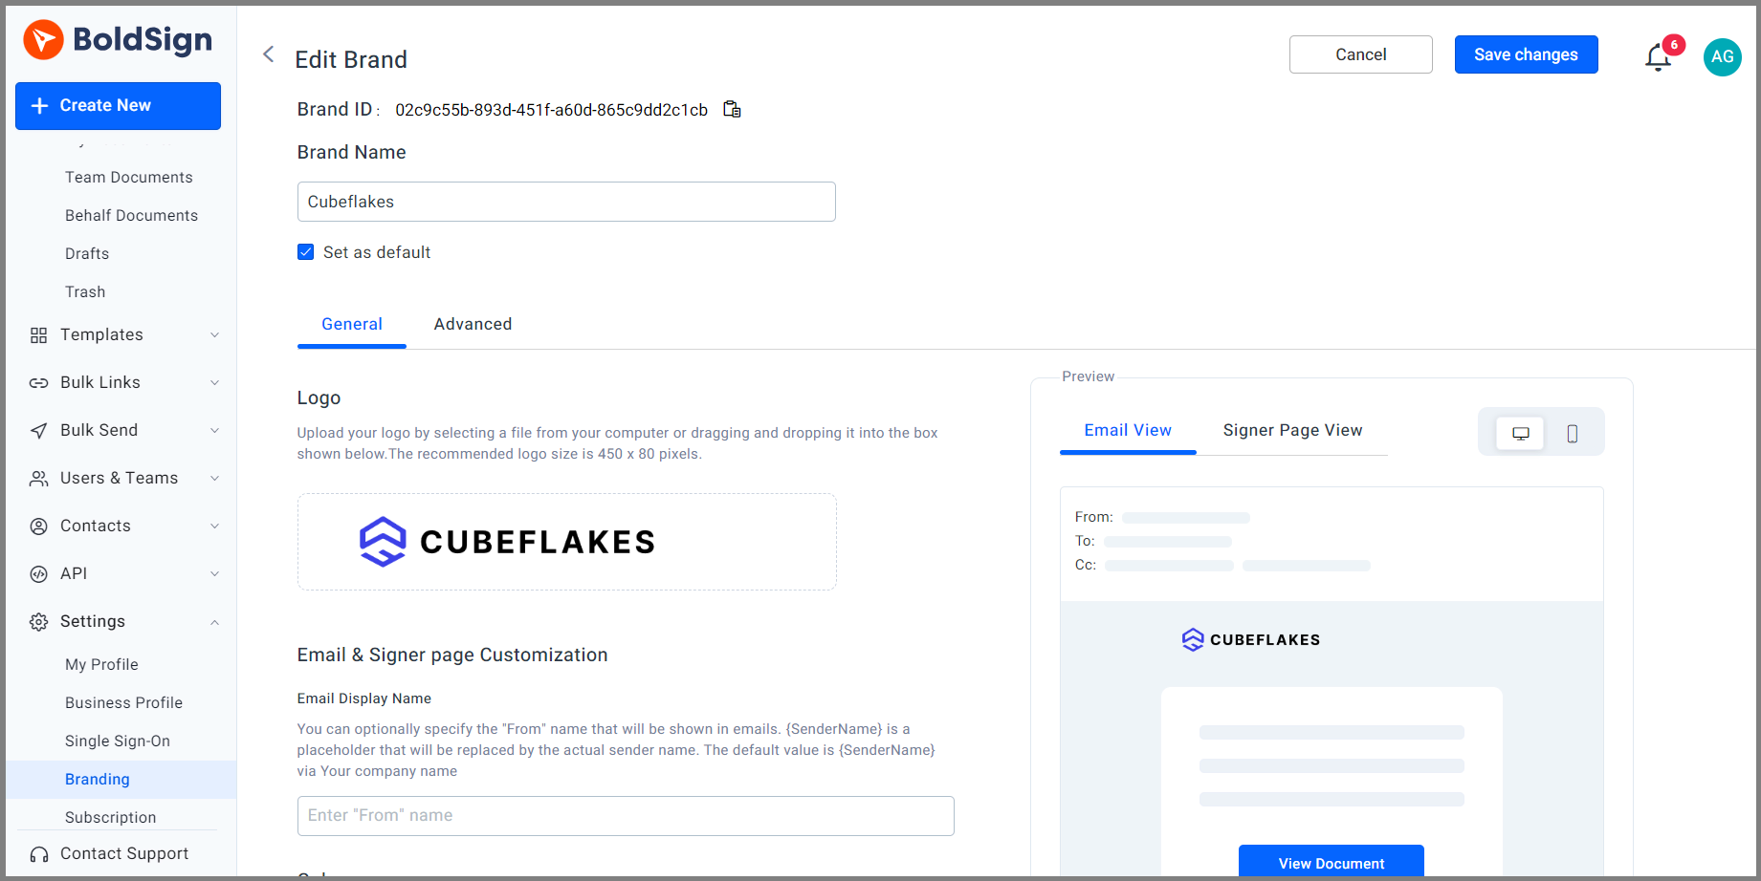Collapse the Settings chevron
This screenshot has width=1761, height=881.
[214, 622]
